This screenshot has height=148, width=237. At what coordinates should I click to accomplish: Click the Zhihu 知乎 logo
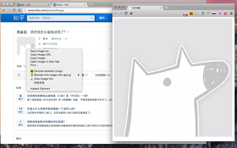click(x=19, y=18)
